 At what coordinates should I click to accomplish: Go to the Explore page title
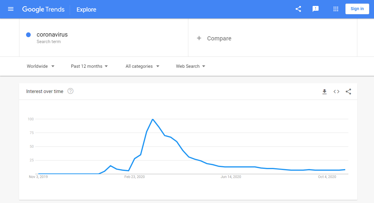[x=86, y=10]
